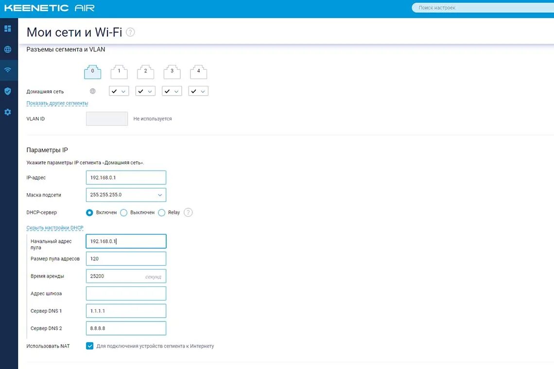Viewport: 554px width, 369px height.
Task: Open the Маска подсети dropdown
Action: coord(126,195)
